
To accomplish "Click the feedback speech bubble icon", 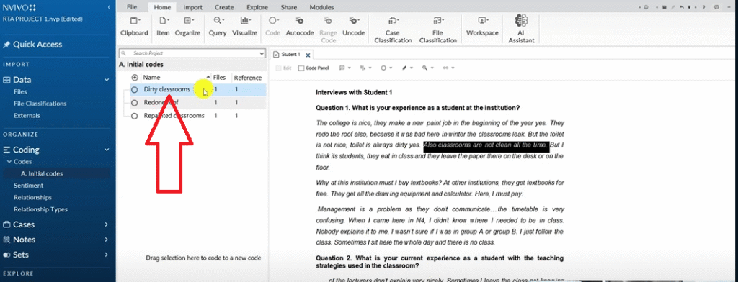I will (x=716, y=7).
